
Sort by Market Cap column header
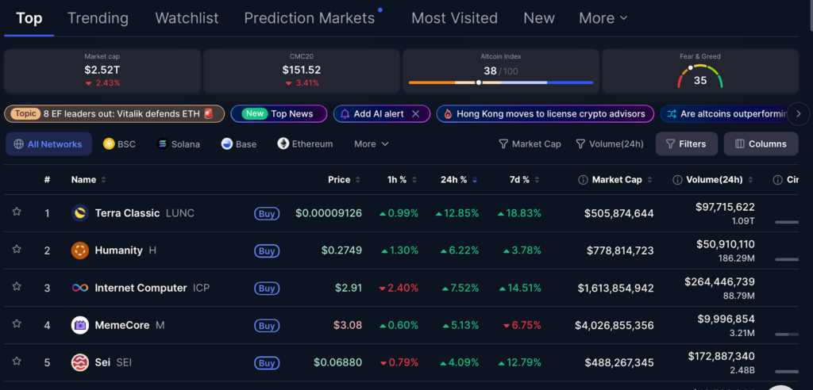coord(617,180)
